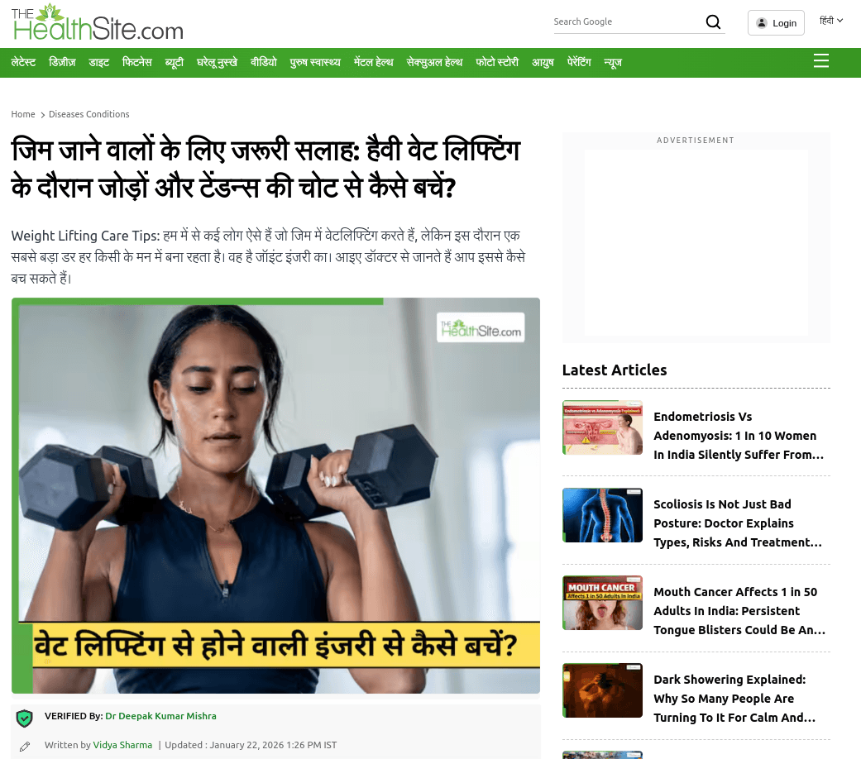Go to Diseases Conditions breadcrumb
This screenshot has height=759, width=861.
pyautogui.click(x=89, y=114)
